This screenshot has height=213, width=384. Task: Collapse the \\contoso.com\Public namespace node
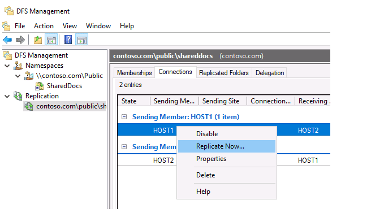[x=18, y=76]
